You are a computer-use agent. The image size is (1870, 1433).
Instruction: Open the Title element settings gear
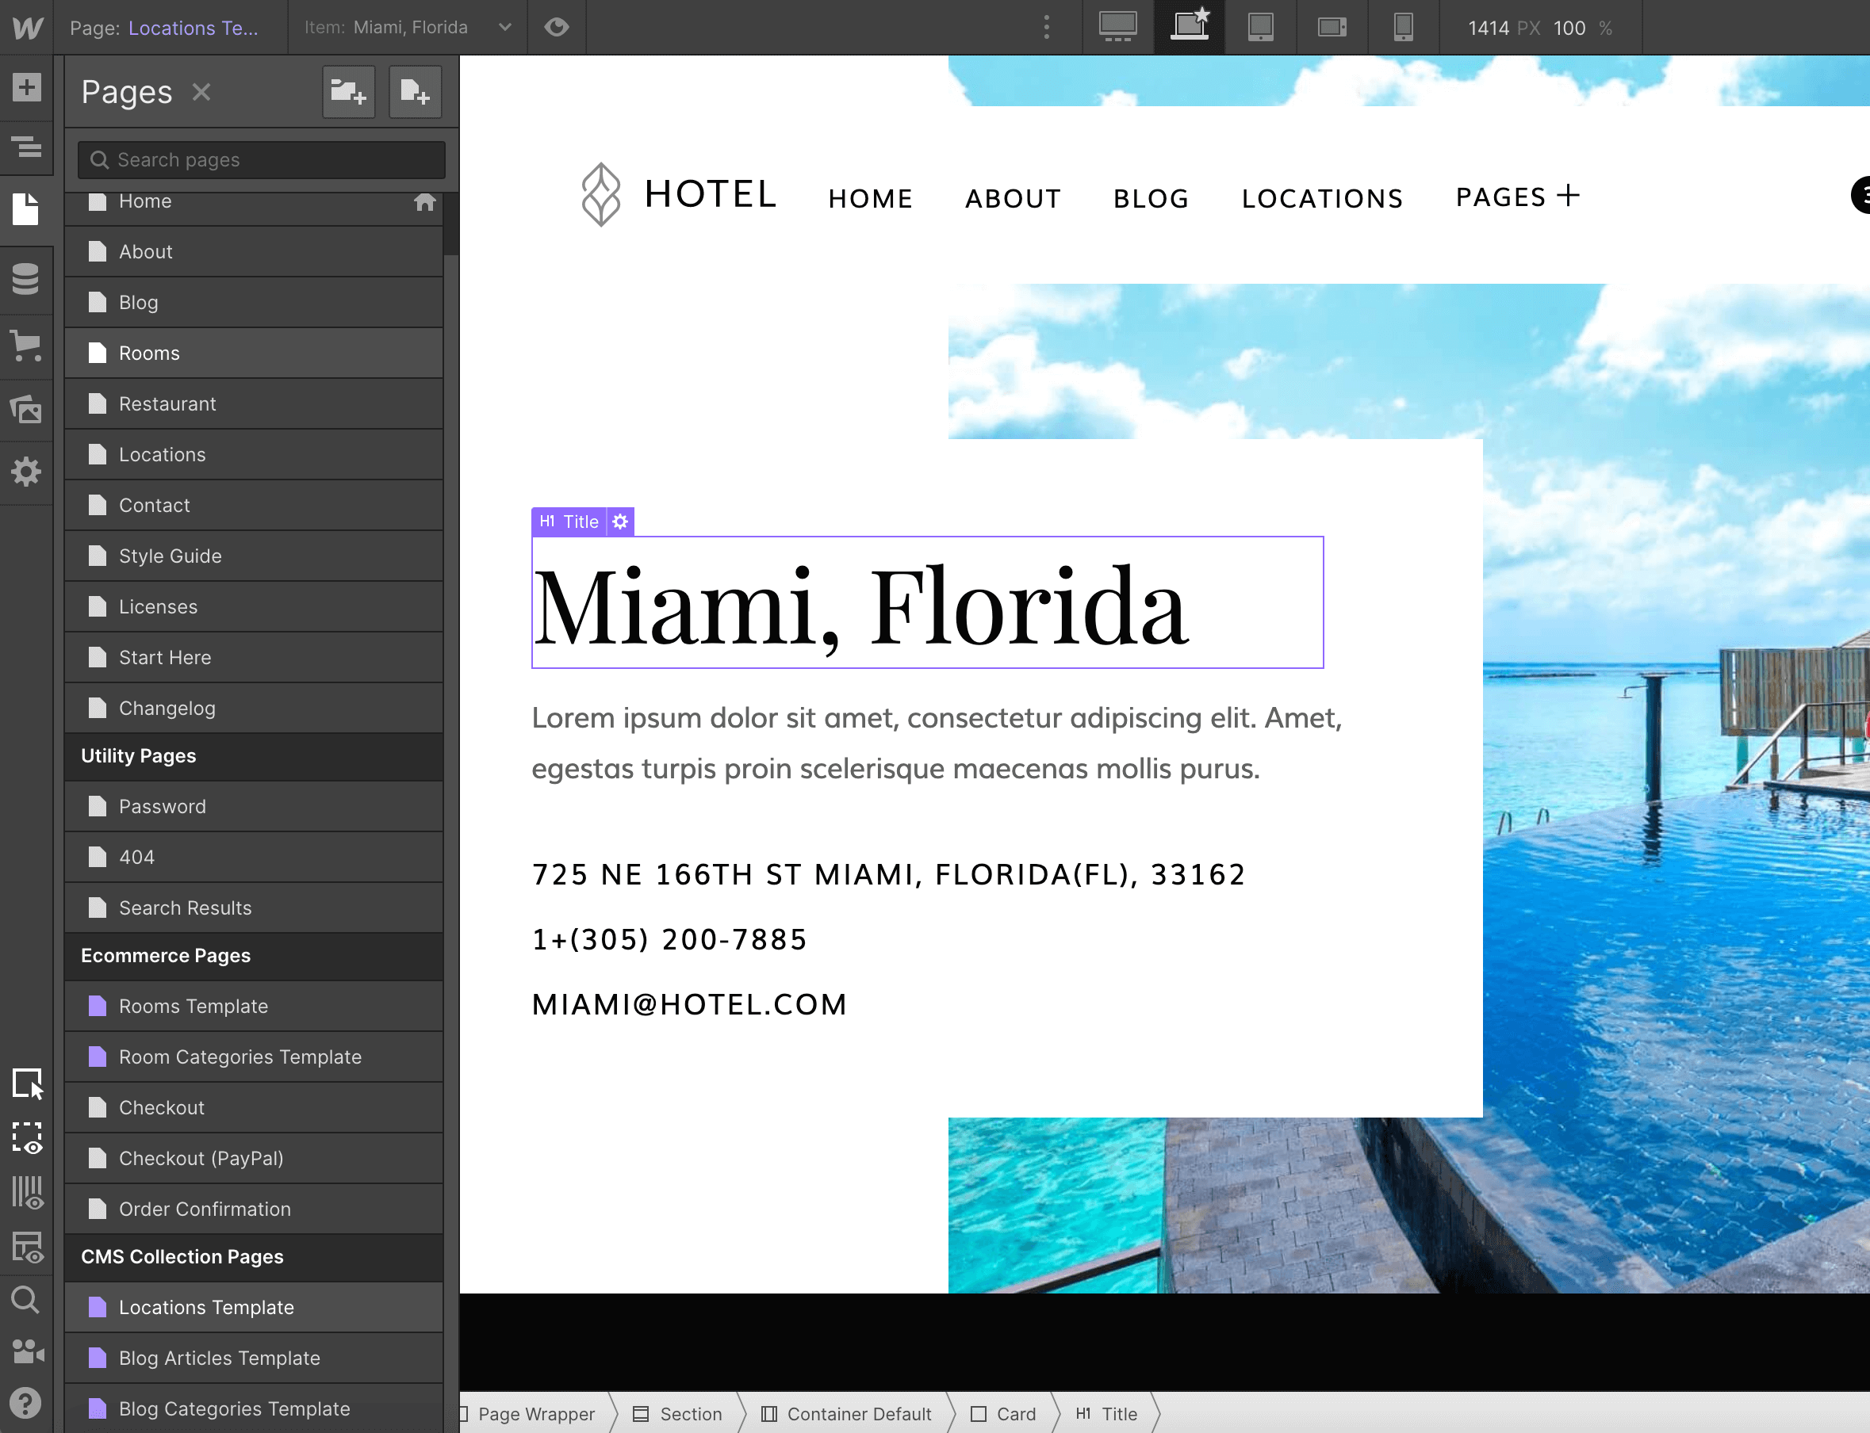click(620, 522)
